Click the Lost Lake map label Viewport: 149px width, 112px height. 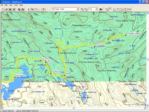pyautogui.click(x=115, y=67)
